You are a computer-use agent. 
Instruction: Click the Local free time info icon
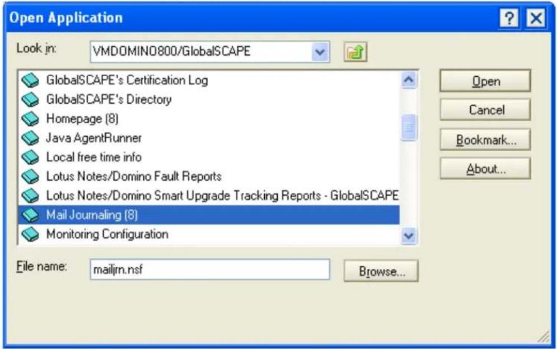click(x=30, y=157)
